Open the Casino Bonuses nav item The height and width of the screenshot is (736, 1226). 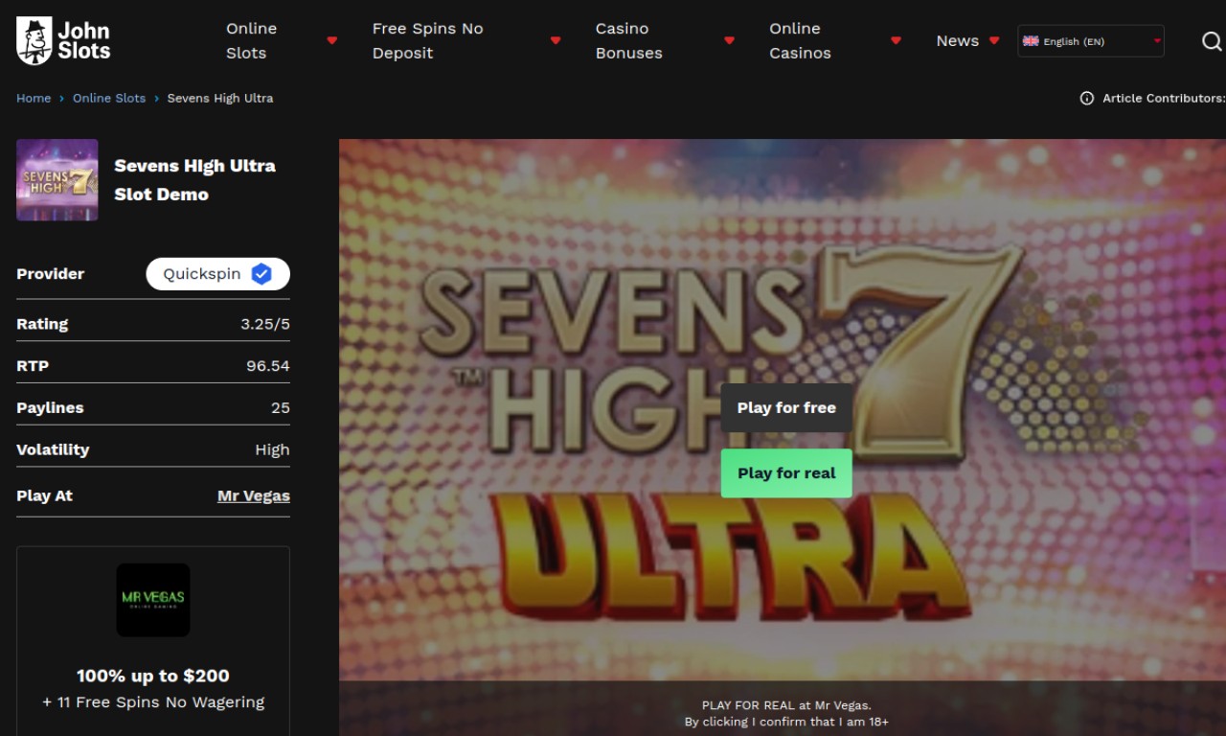pos(629,41)
